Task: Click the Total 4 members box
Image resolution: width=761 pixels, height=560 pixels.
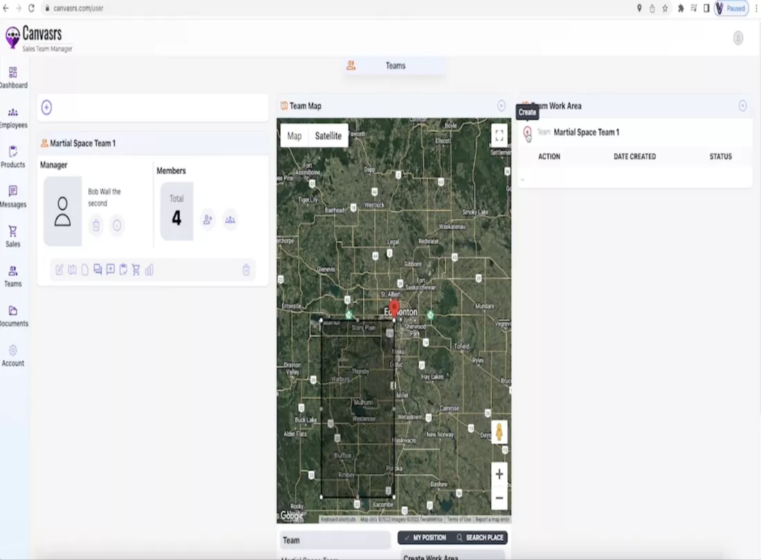Action: (176, 211)
